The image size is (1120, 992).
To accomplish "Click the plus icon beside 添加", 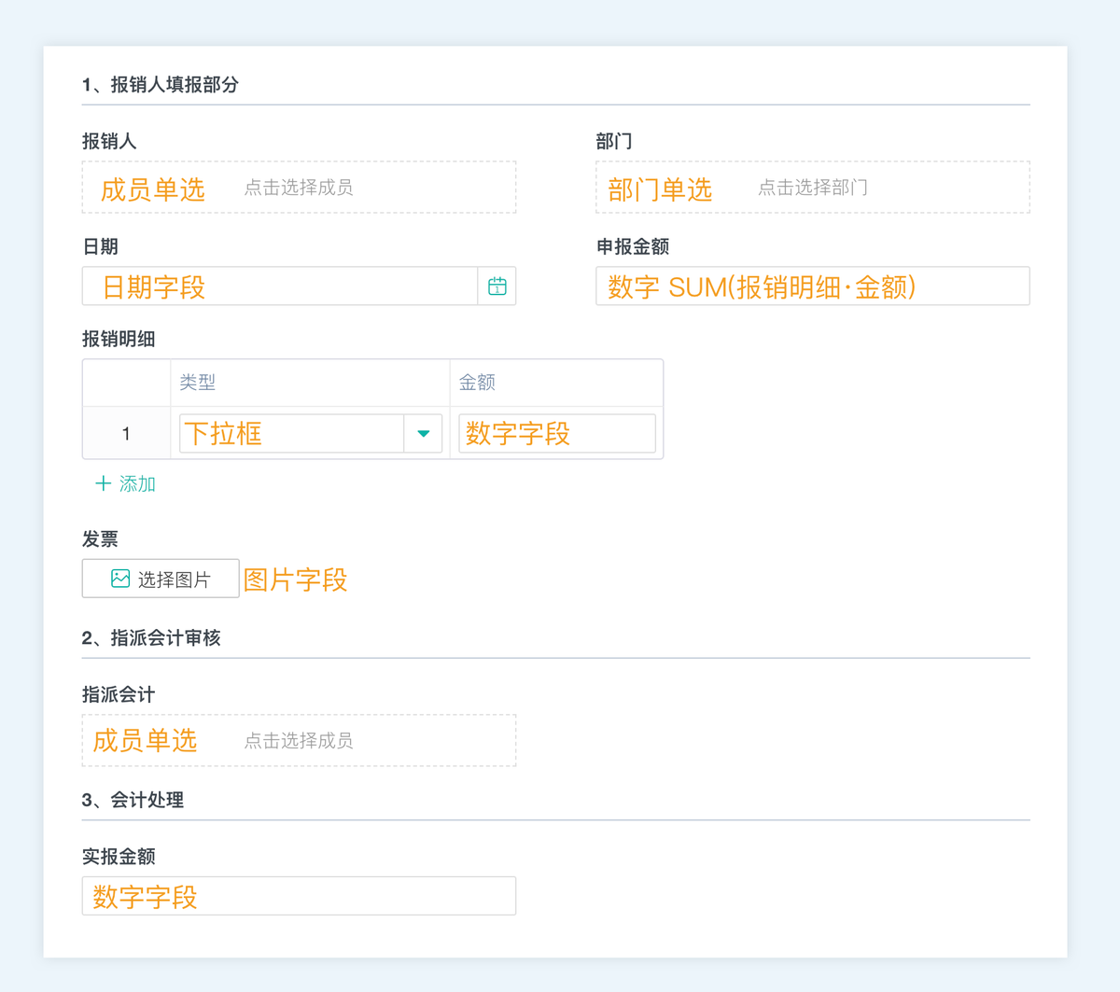I will point(103,483).
